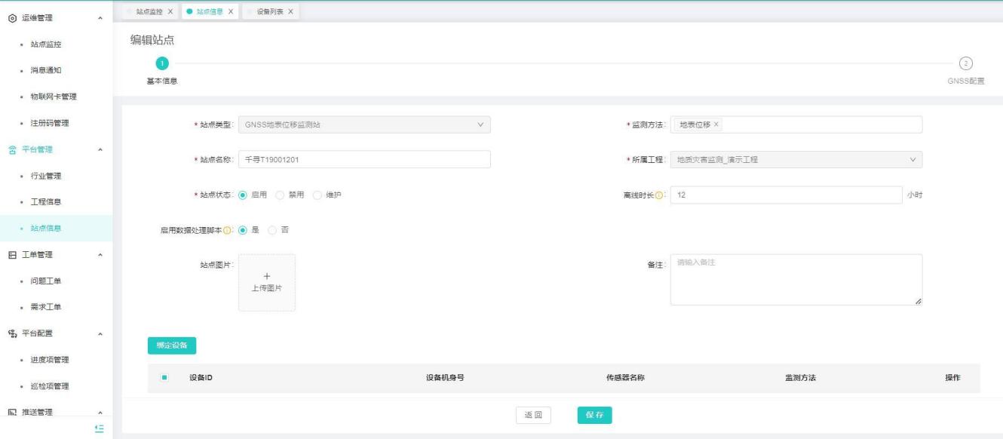This screenshot has width=1003, height=439.
Task: Click the sidebar collapse icon at bottom
Action: pos(98,428)
